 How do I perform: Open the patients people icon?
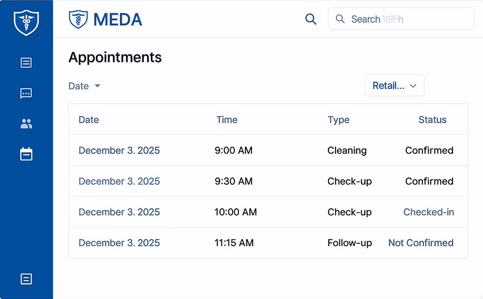(26, 124)
